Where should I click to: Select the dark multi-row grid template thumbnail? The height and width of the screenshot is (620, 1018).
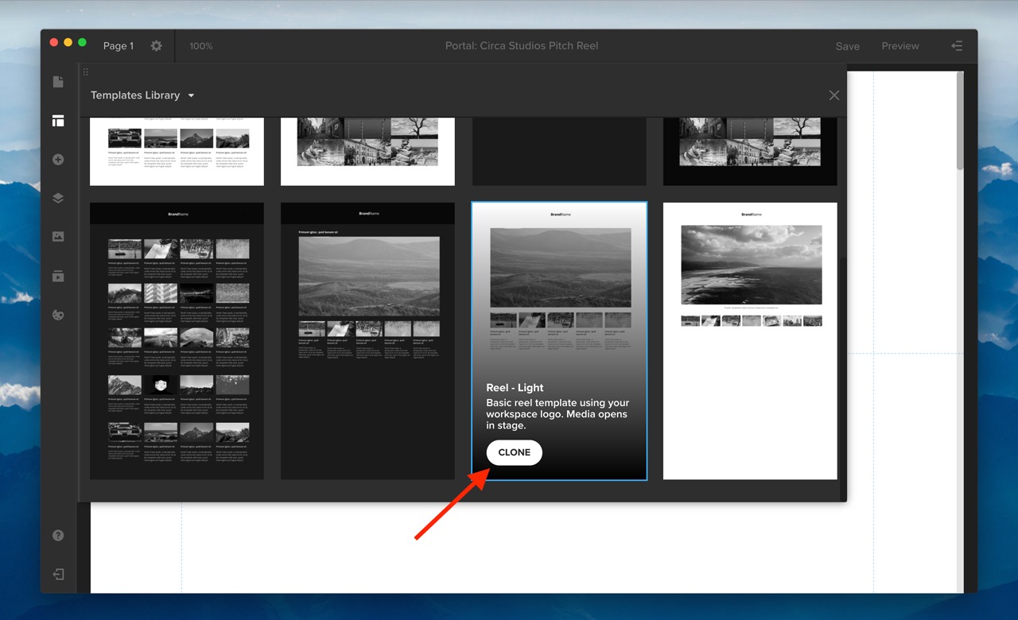coord(177,341)
